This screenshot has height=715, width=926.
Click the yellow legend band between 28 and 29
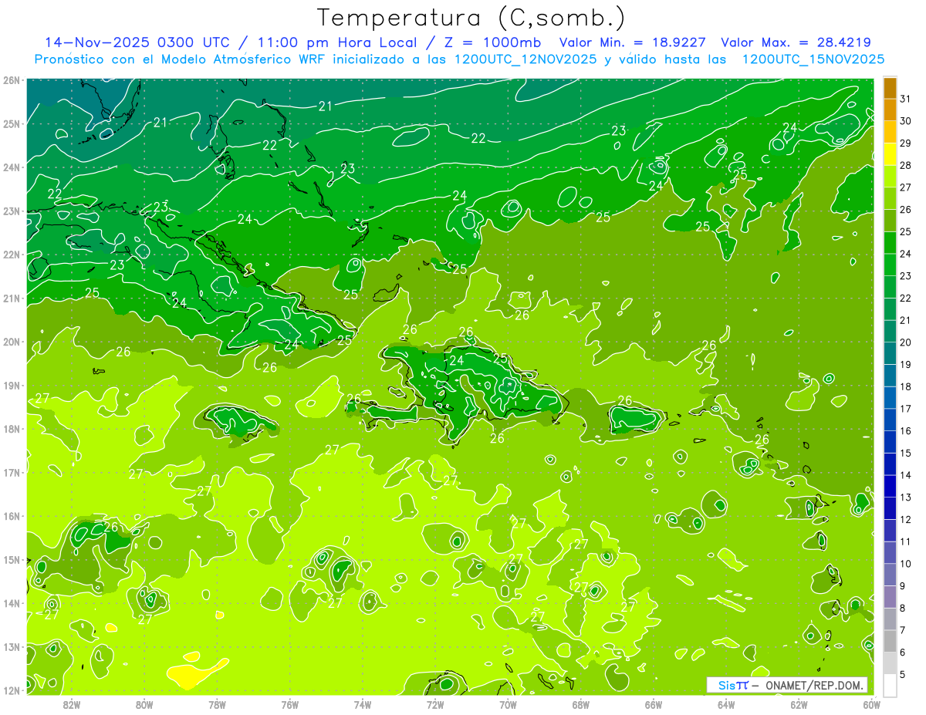(891, 154)
